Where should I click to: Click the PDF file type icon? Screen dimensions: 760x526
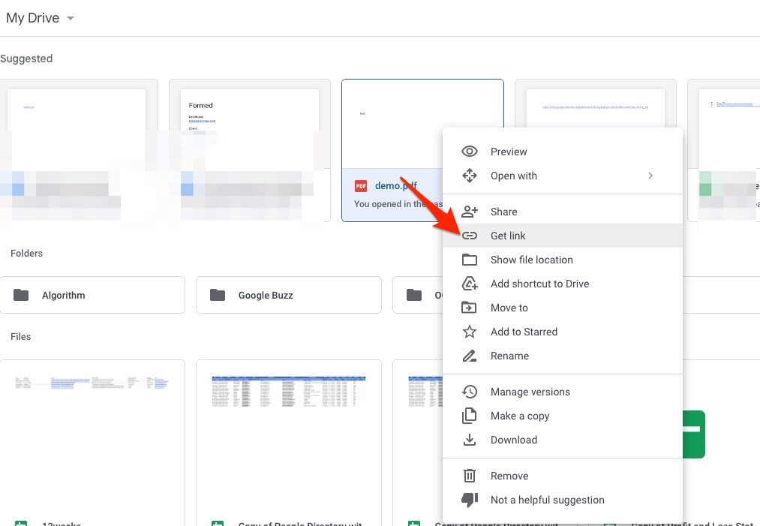click(x=361, y=186)
